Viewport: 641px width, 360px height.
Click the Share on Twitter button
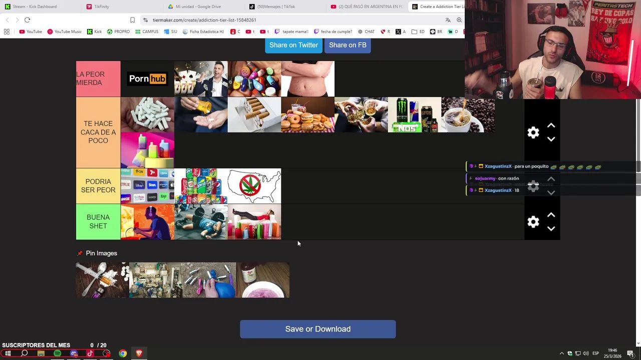(x=293, y=45)
